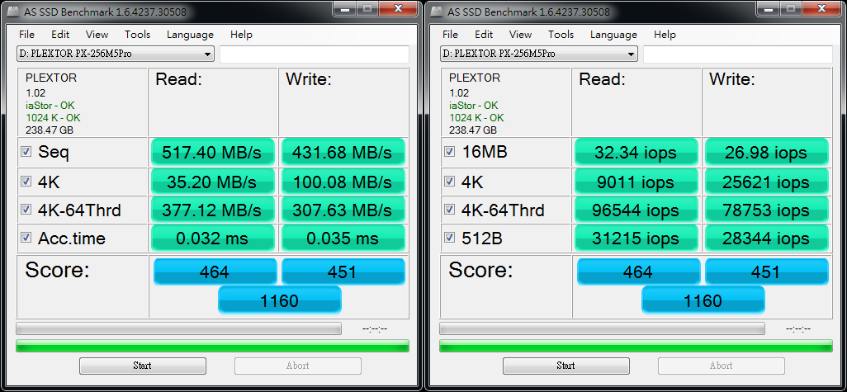Click total score 1160 in left window
Image resolution: width=847 pixels, height=392 pixels.
click(279, 300)
